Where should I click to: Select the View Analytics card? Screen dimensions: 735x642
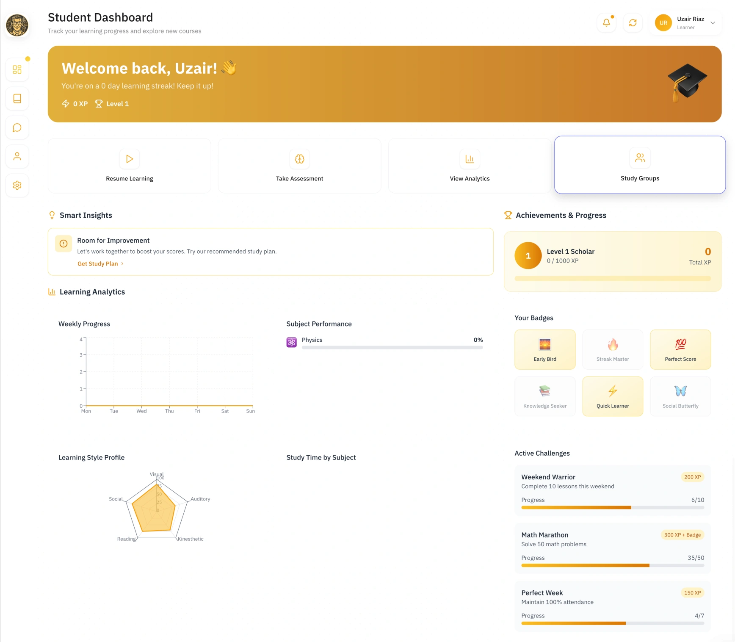point(470,166)
